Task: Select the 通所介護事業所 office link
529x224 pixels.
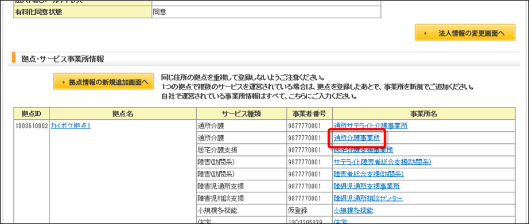Action: tap(357, 137)
